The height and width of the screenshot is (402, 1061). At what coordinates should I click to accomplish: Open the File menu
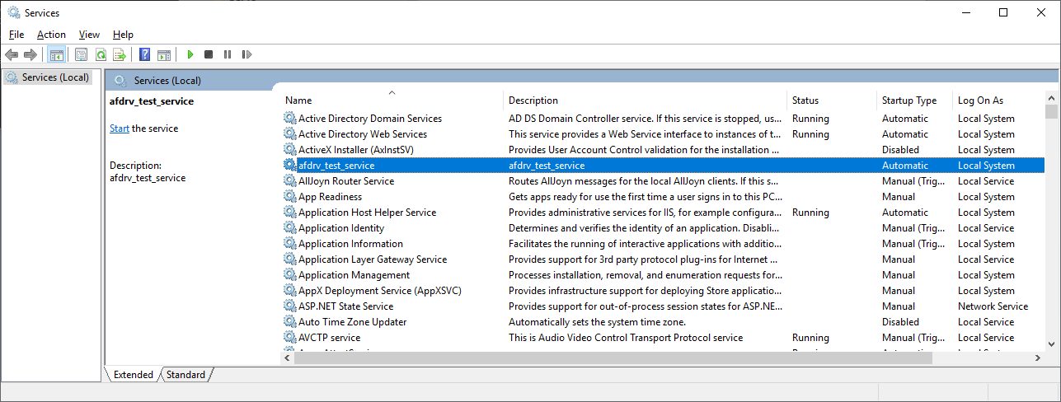coord(16,35)
